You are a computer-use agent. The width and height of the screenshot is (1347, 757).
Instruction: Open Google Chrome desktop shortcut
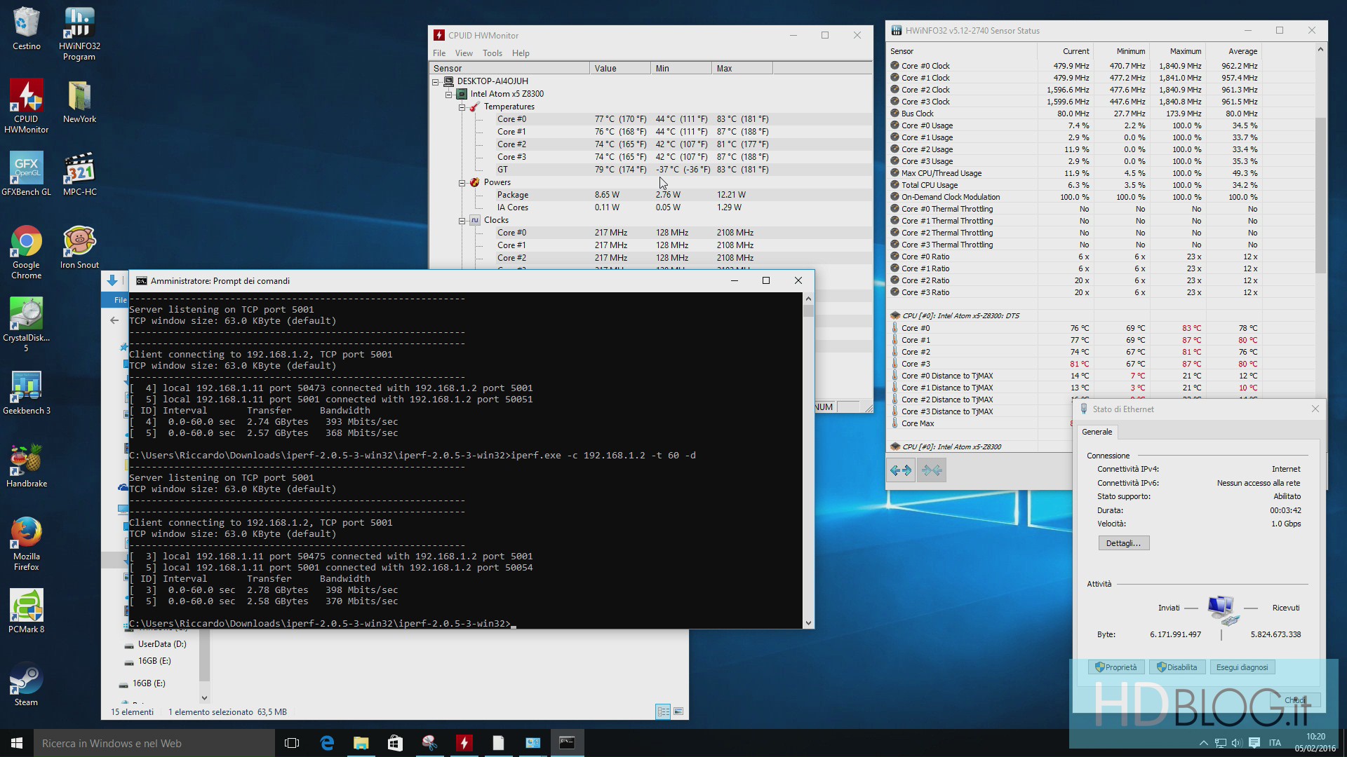pos(26,252)
